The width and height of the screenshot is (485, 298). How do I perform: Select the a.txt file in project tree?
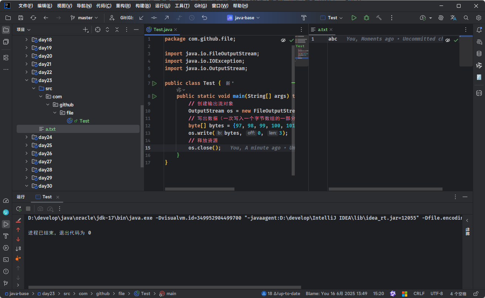pyautogui.click(x=50, y=129)
